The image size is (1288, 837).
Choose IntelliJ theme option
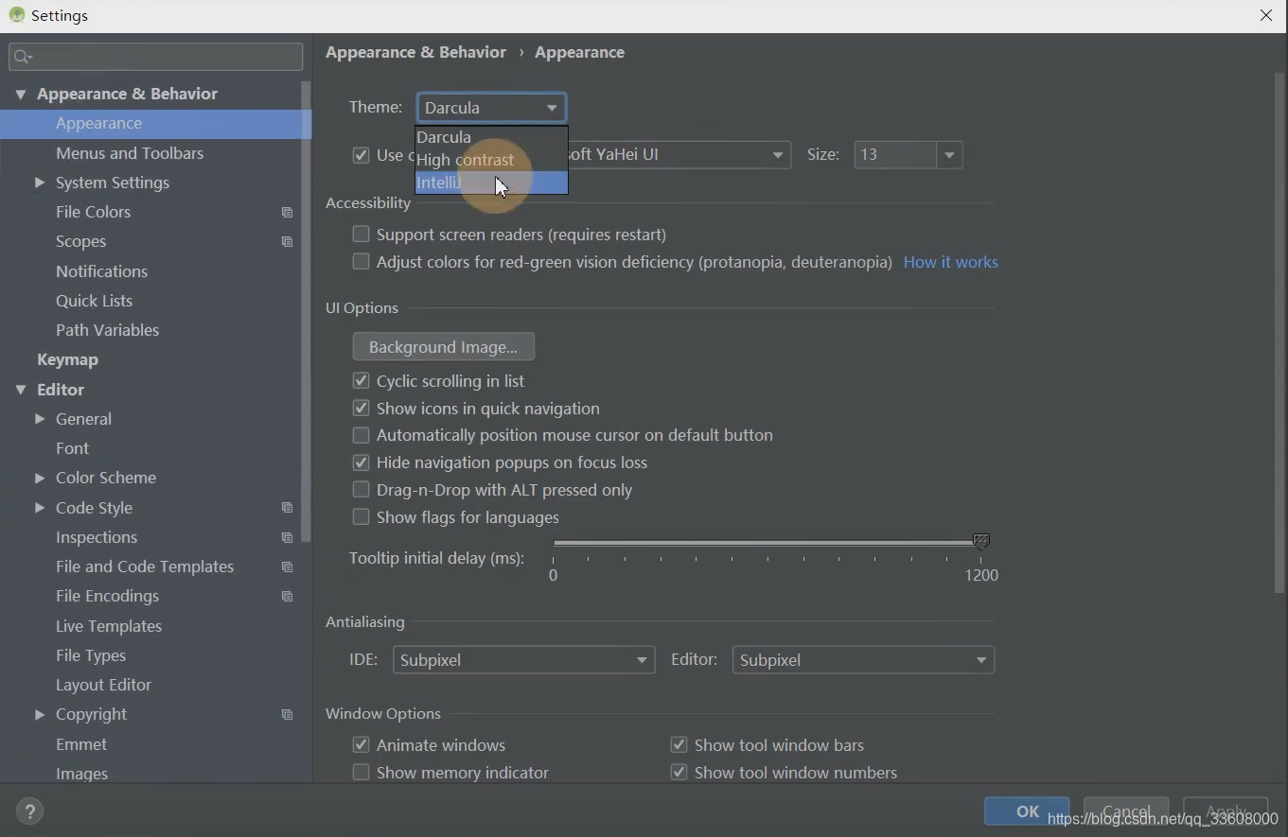pyautogui.click(x=491, y=183)
